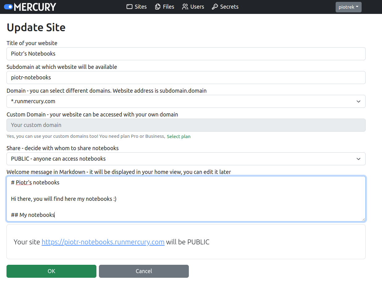Click the Users people icon in navbar
382x283 pixels.
[x=185, y=7]
